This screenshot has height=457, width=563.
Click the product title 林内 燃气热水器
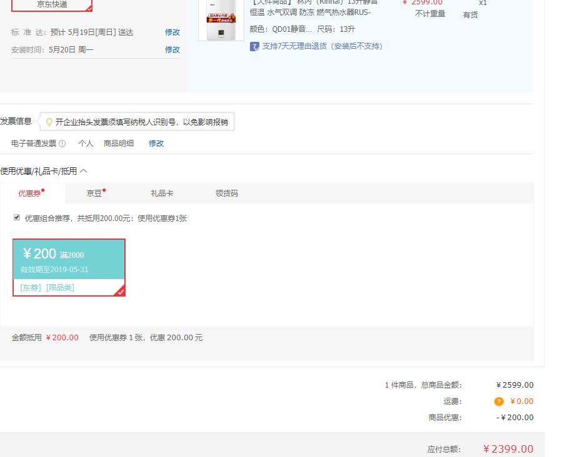click(x=314, y=7)
